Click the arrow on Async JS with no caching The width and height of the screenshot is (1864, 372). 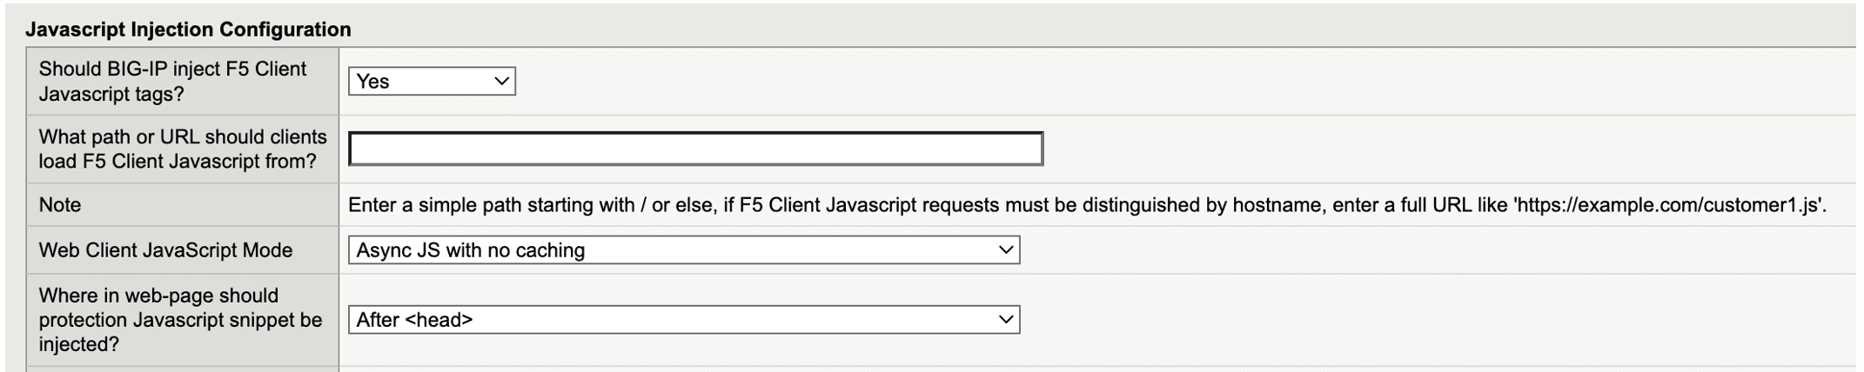(x=1006, y=250)
